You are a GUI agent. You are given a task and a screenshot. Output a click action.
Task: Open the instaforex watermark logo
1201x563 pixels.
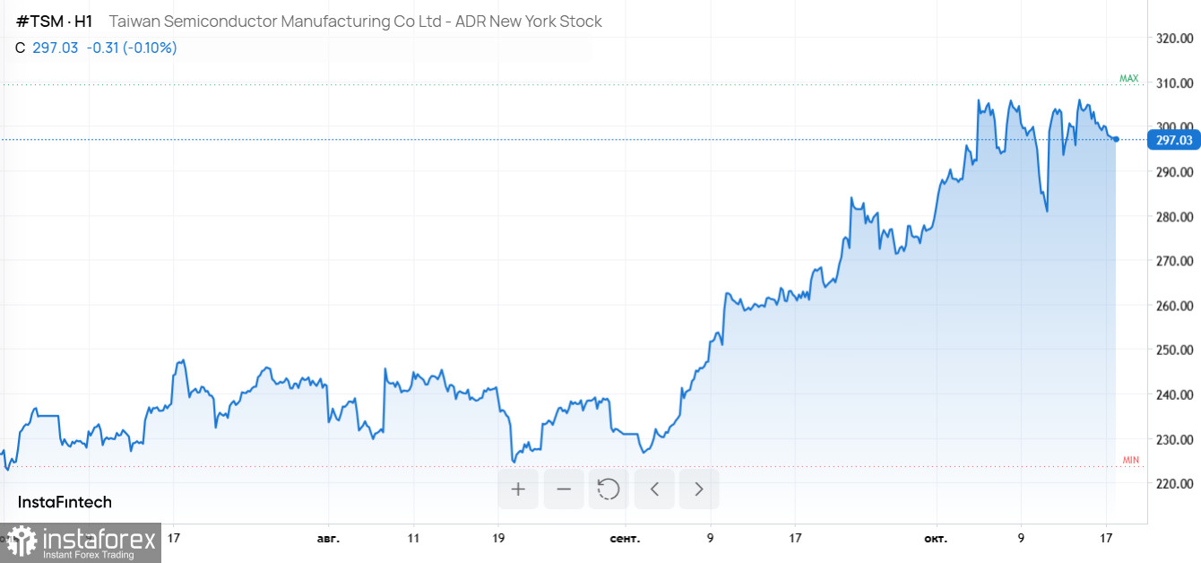coord(81,542)
